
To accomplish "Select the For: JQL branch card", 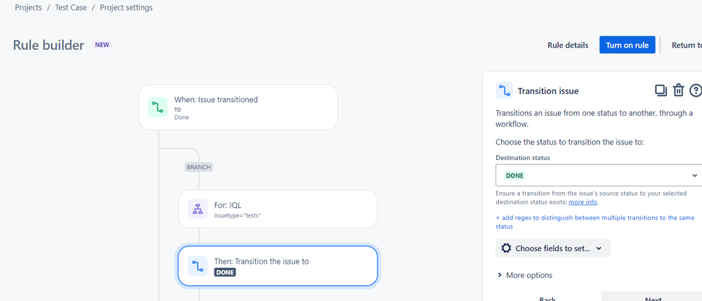I will (278, 209).
